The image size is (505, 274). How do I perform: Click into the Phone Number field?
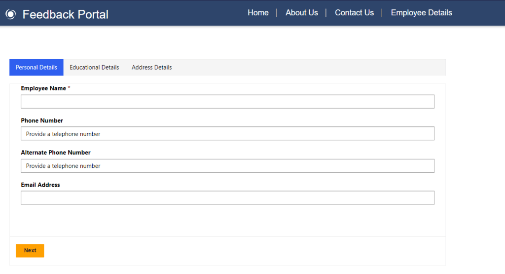pos(227,134)
